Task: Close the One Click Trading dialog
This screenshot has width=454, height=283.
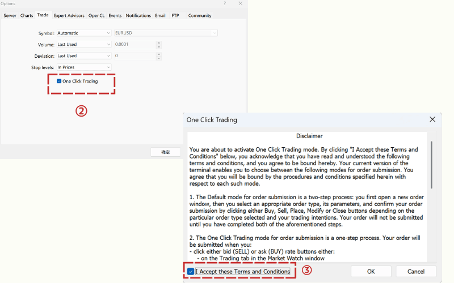Action: (x=432, y=119)
